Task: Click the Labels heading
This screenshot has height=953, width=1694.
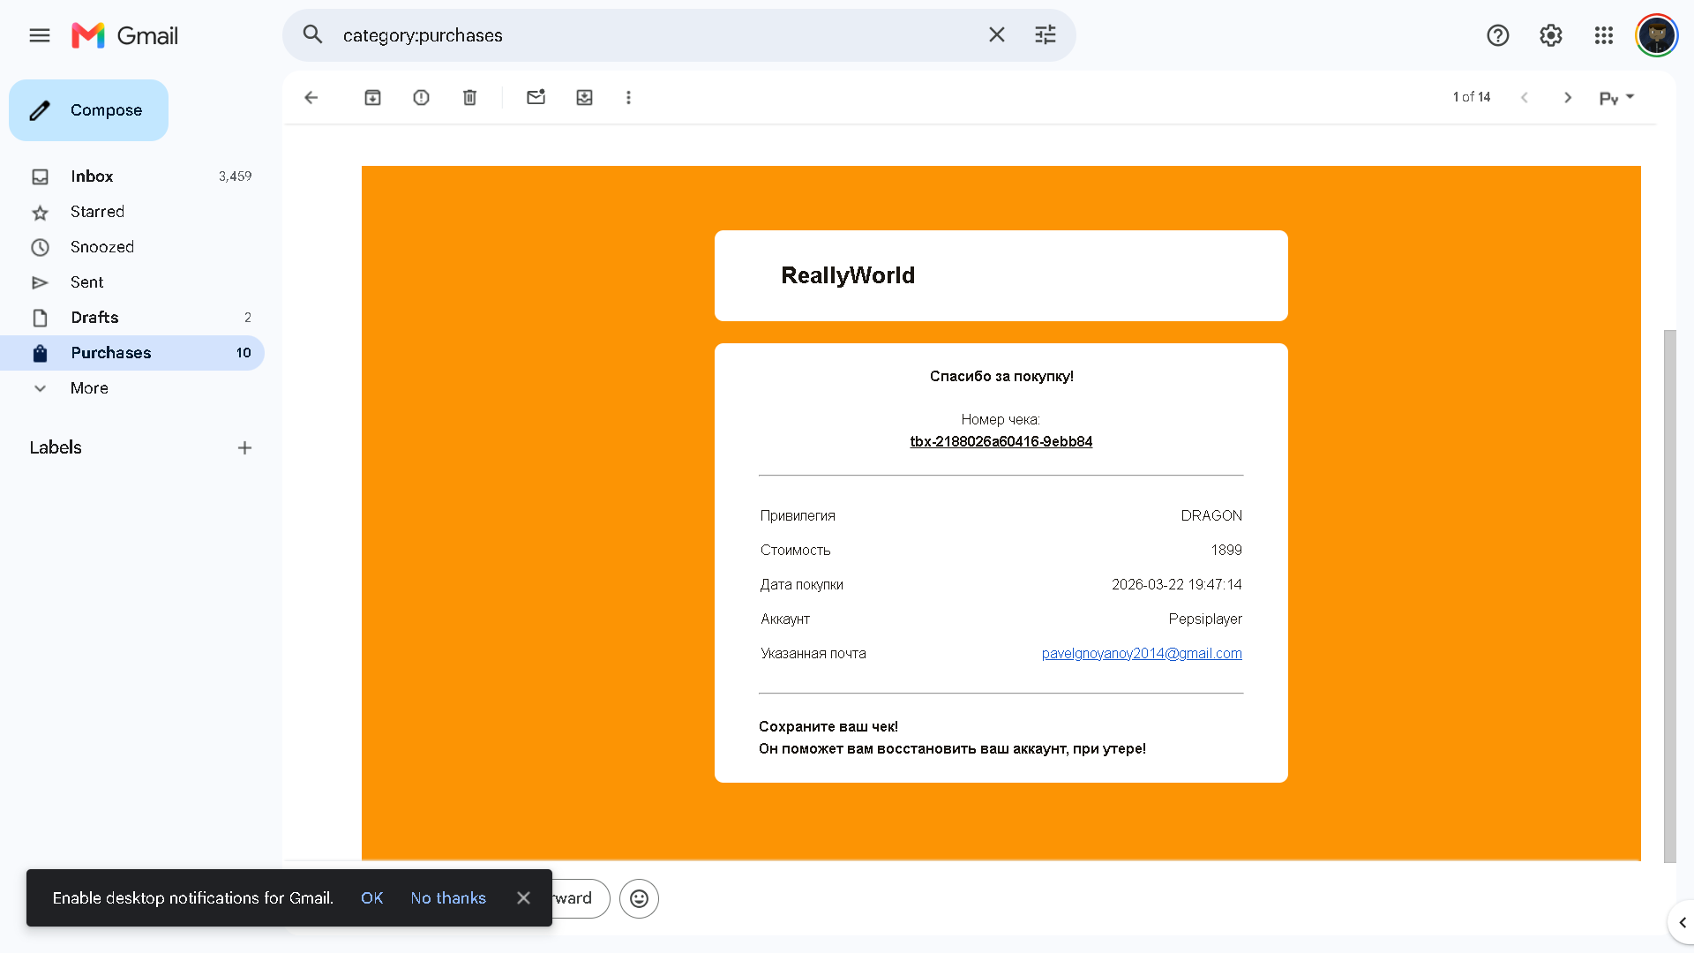Action: click(x=56, y=447)
